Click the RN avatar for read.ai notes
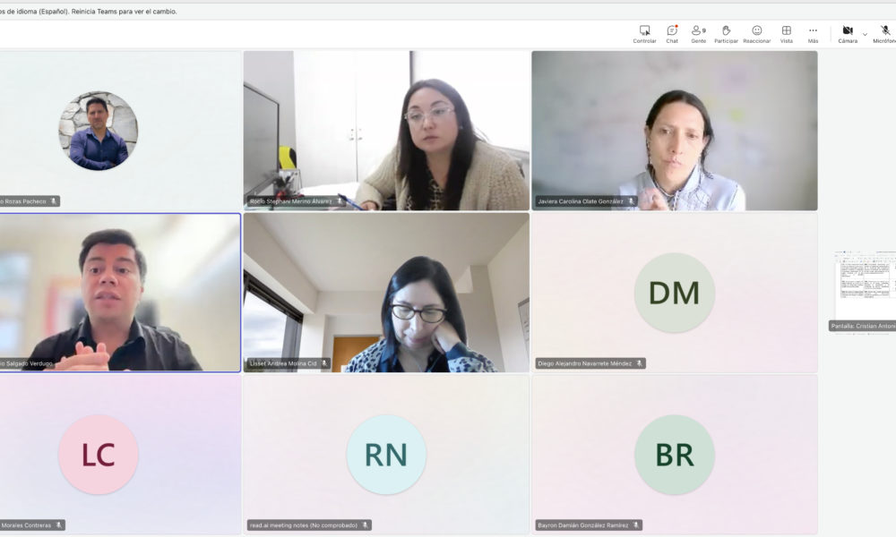 (x=386, y=455)
